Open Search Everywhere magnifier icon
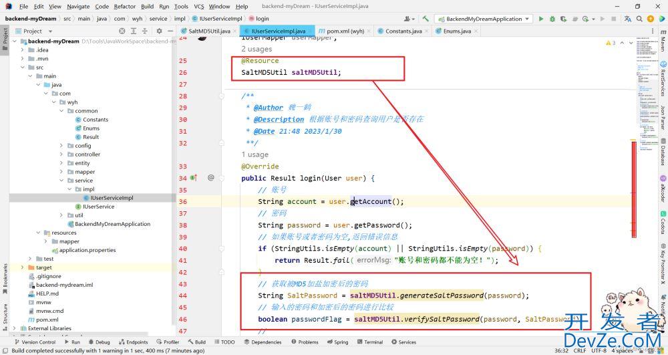This screenshot has height=355, width=668. (639, 19)
